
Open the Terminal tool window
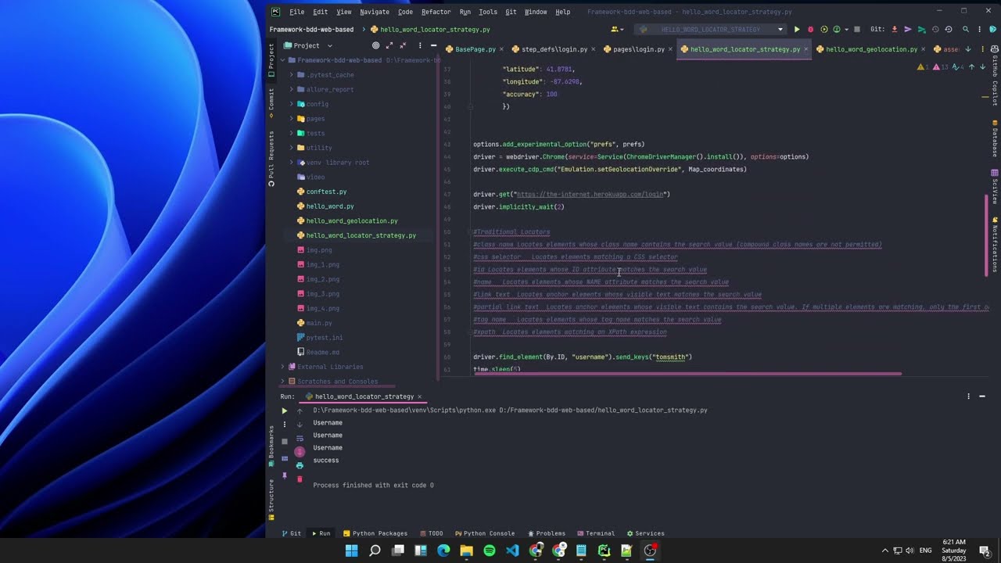[x=595, y=533]
